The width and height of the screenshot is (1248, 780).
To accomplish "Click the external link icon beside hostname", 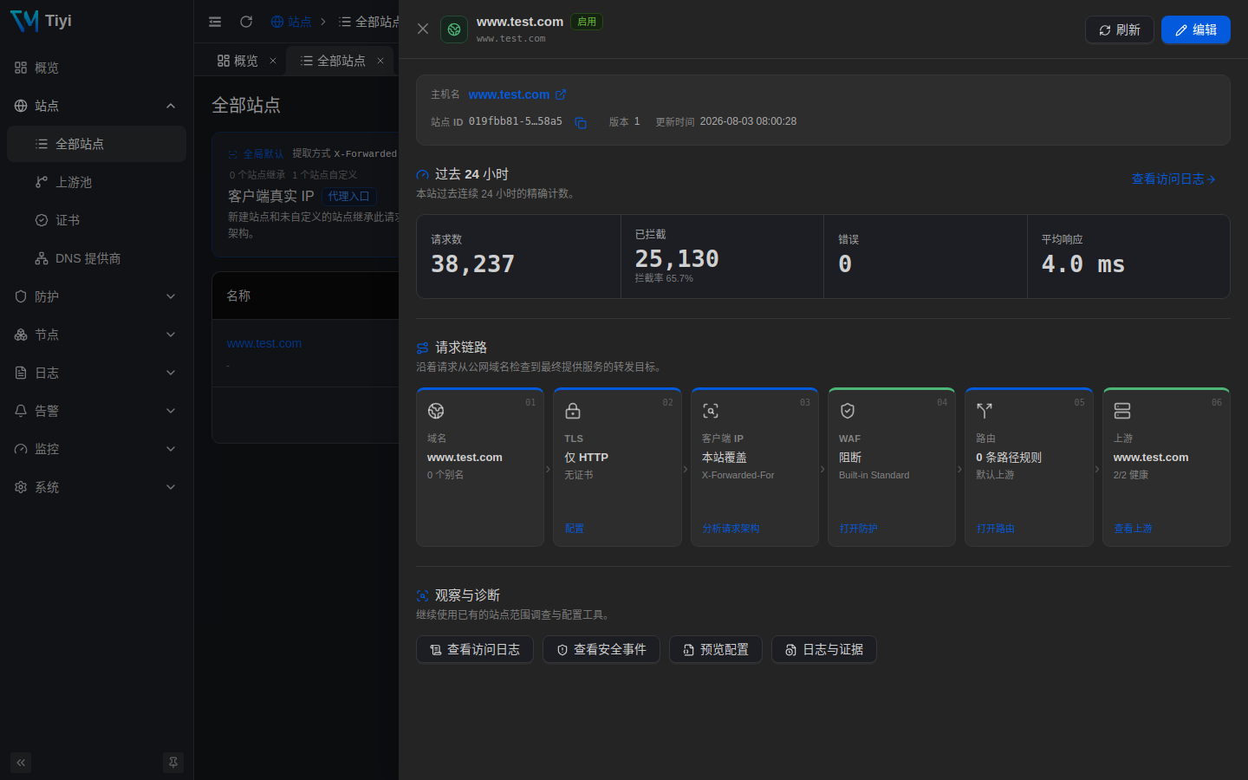I will click(561, 94).
